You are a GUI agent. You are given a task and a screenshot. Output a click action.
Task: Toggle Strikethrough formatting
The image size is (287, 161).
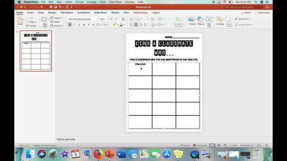84,25
